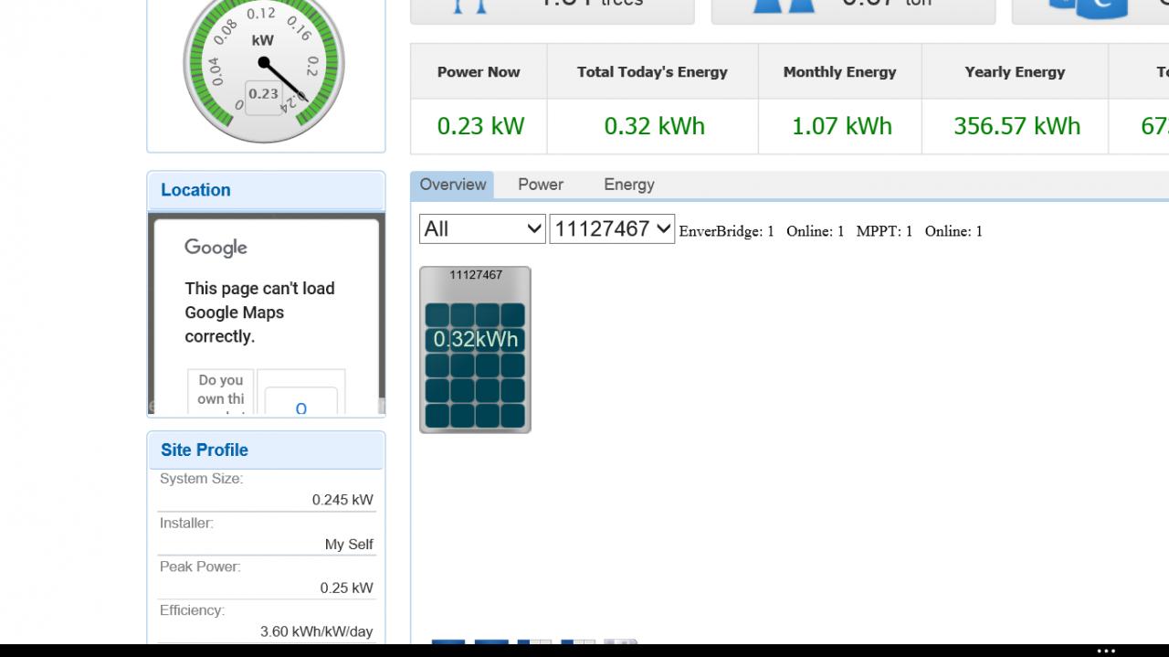
Task: Select the solar panel 11127467 thumbnail
Action: (x=475, y=349)
